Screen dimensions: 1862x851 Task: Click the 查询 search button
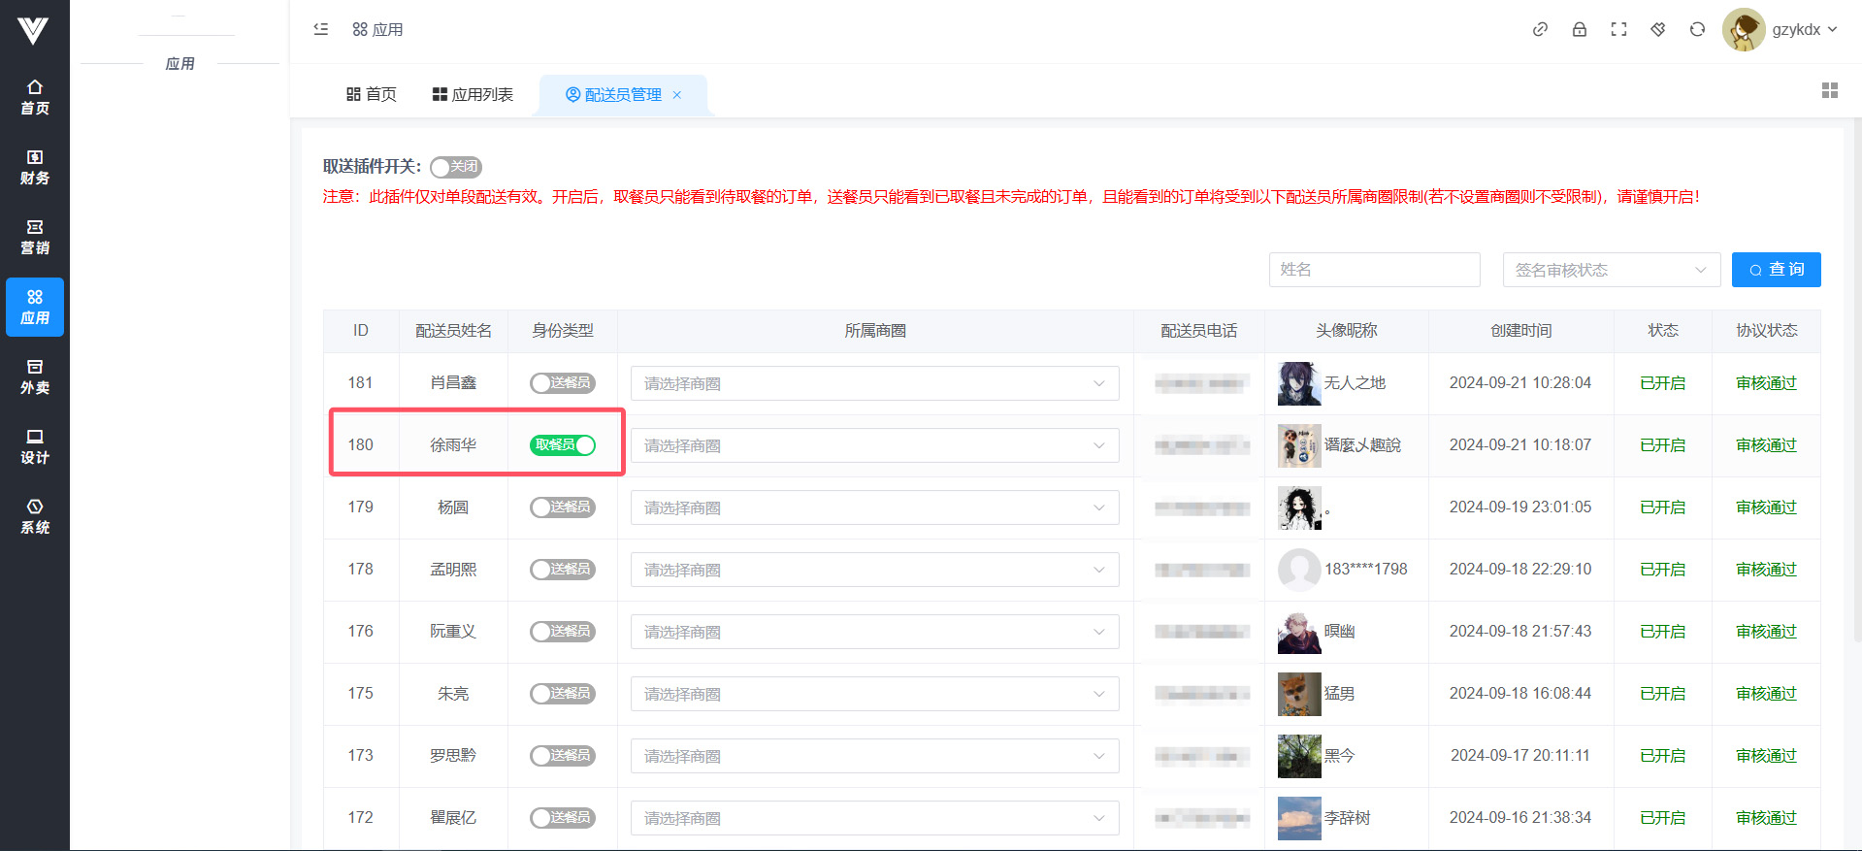coord(1776,270)
